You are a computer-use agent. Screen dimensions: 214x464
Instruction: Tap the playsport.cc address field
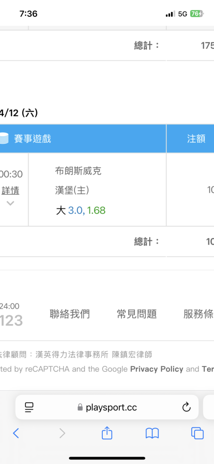107,407
